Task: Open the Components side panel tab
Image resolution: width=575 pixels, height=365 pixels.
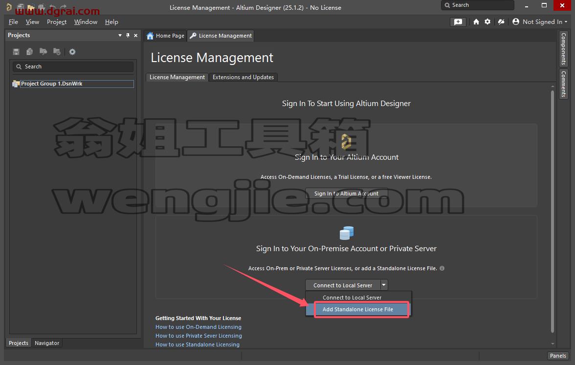Action: click(x=563, y=48)
